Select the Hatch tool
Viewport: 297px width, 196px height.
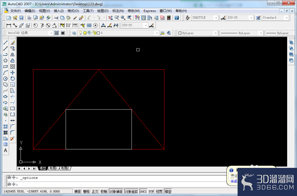[5, 127]
